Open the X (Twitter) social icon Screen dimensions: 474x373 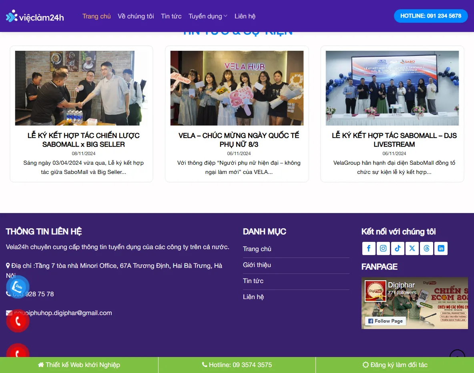click(412, 248)
